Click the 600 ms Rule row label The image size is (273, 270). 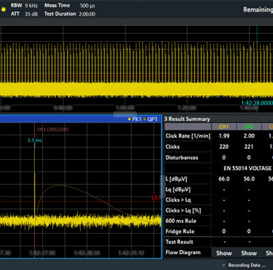[x=181, y=221]
